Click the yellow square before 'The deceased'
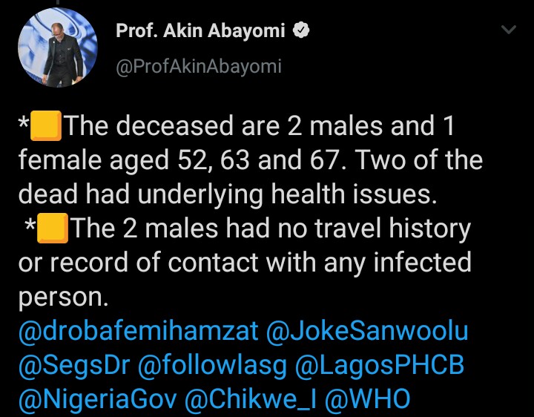 tap(46, 127)
